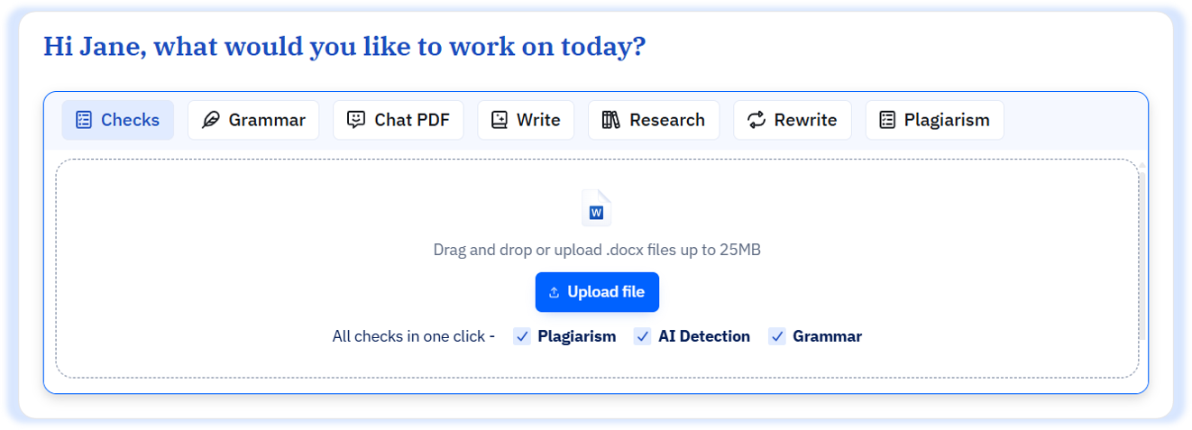Click the Plagiarism list icon
The width and height of the screenshot is (1192, 430).
[x=887, y=120]
